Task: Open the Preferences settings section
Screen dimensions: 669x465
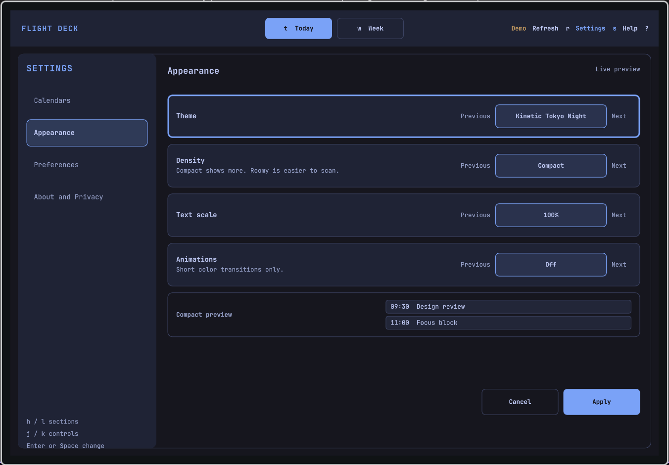Action: (x=87, y=165)
